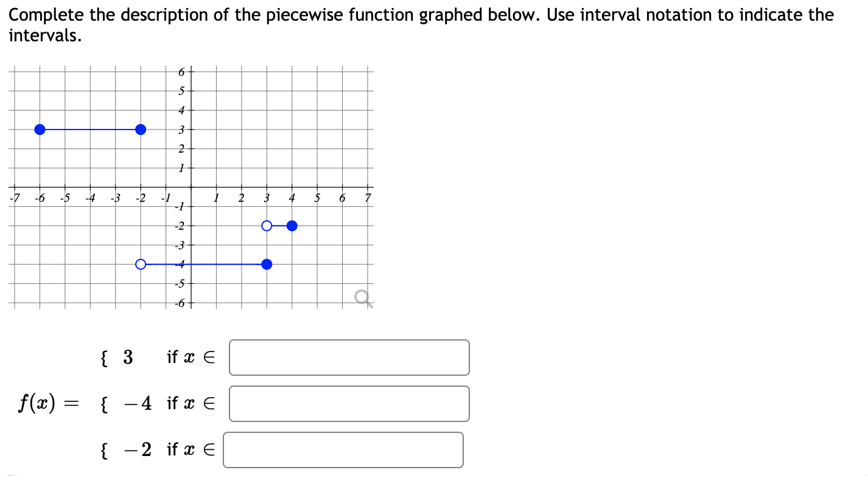Screen dimensions: 868x484
Task: Select the closed point at (-2, 3)
Action: [141, 129]
